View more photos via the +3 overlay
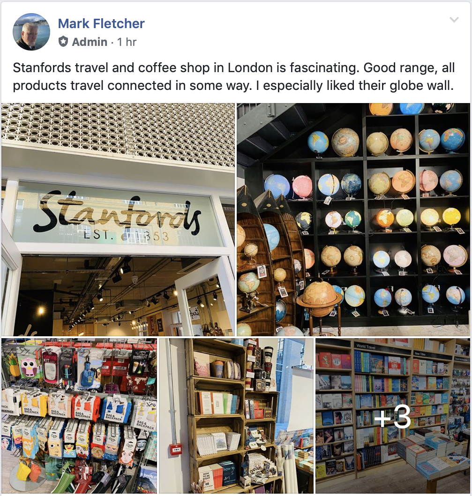Image resolution: width=472 pixels, height=496 pixels. (x=392, y=416)
